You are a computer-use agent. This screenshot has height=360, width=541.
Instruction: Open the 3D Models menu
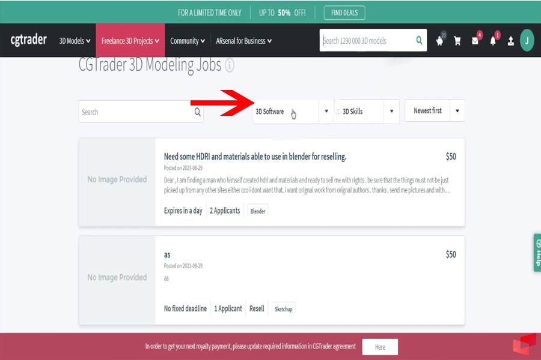click(x=75, y=41)
